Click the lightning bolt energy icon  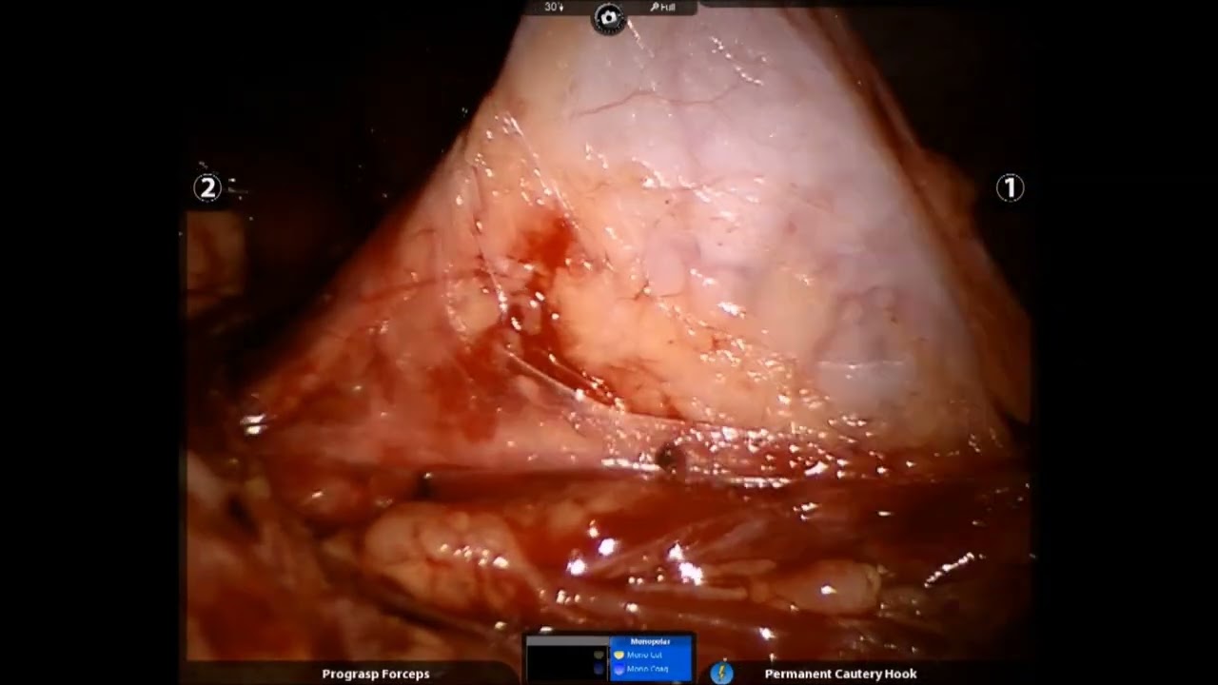(x=721, y=674)
